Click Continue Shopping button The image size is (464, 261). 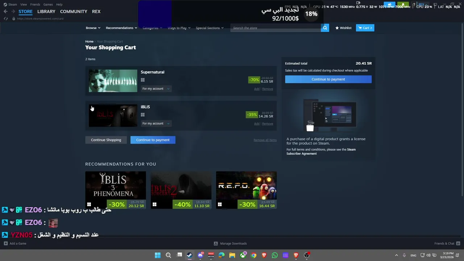[106, 140]
